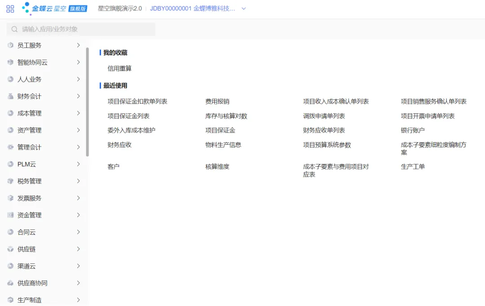Open the 信用重算 favorite link
The height and width of the screenshot is (306, 485).
119,69
